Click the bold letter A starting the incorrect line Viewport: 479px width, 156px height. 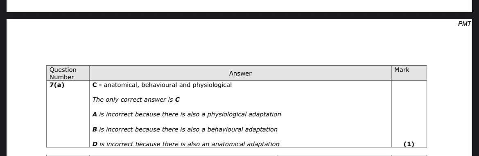point(95,115)
